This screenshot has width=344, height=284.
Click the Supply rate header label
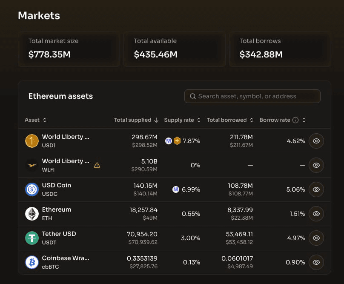click(x=179, y=120)
